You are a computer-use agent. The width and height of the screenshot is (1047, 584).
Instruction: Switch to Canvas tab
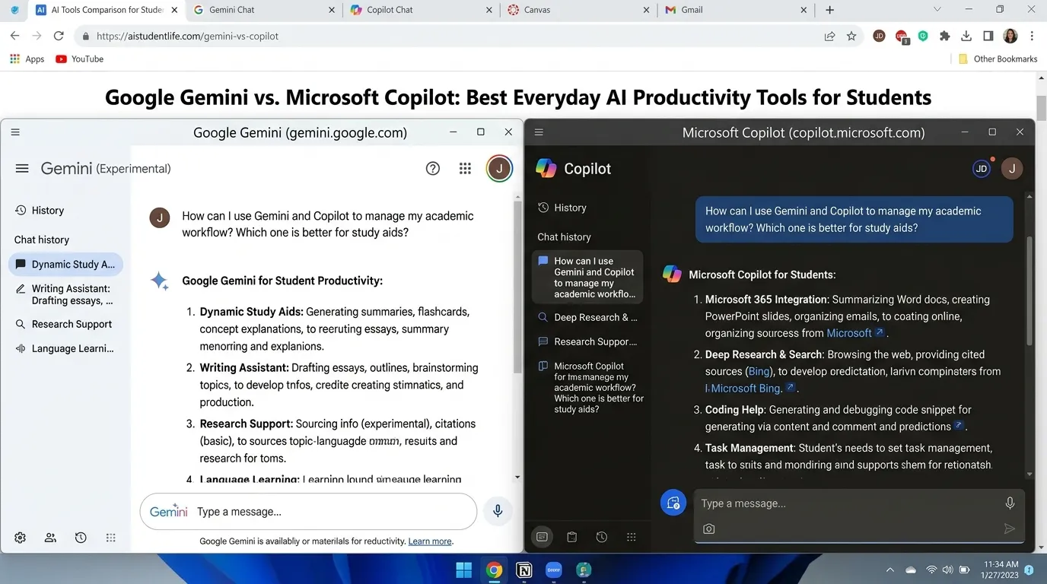tap(578, 10)
